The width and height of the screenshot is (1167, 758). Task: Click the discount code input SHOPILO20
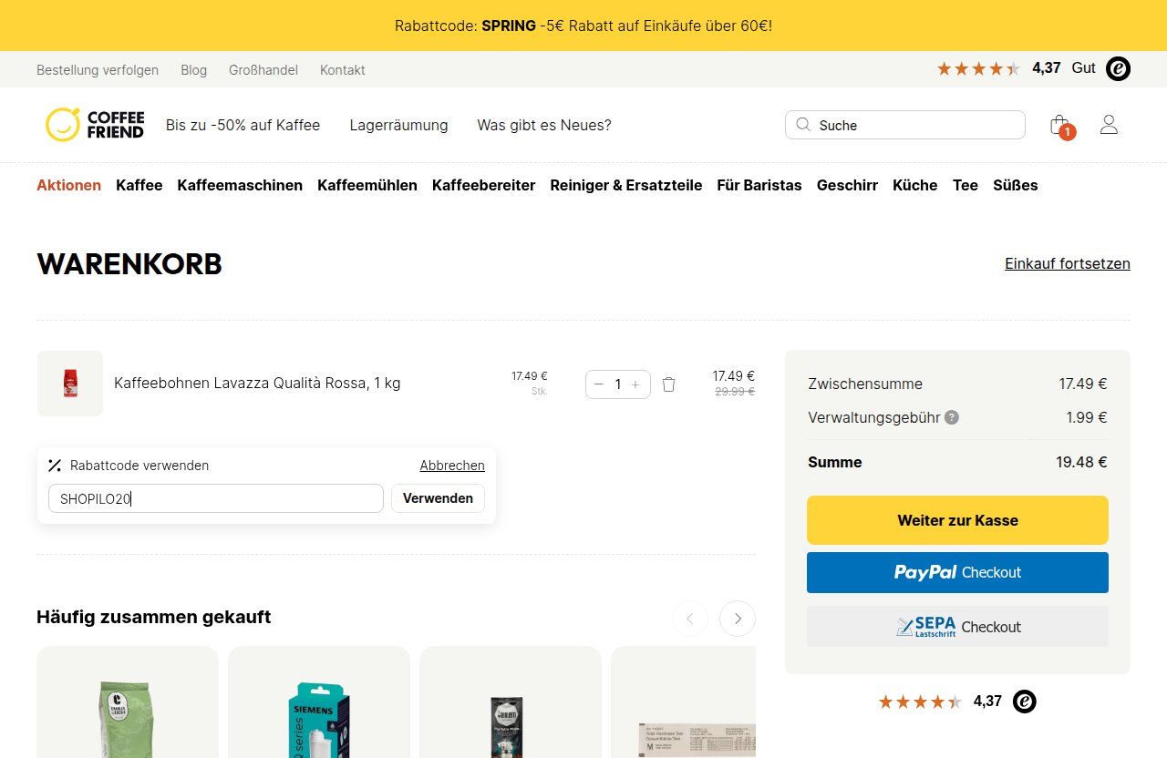point(216,498)
